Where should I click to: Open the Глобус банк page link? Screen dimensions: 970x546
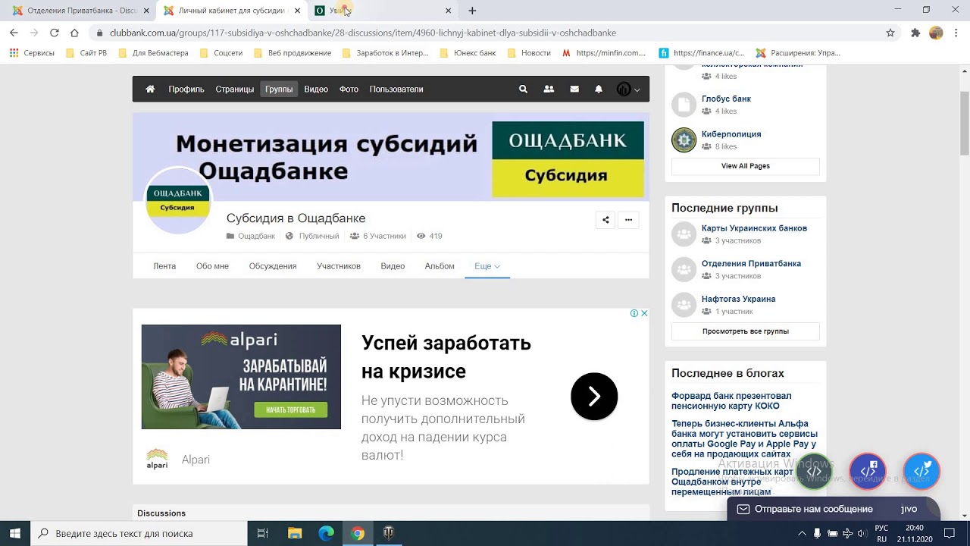(726, 99)
